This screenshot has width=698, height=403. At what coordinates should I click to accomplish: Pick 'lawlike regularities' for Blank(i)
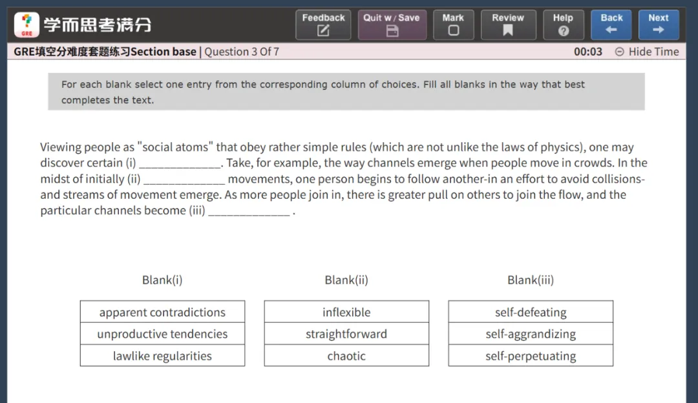[162, 356]
